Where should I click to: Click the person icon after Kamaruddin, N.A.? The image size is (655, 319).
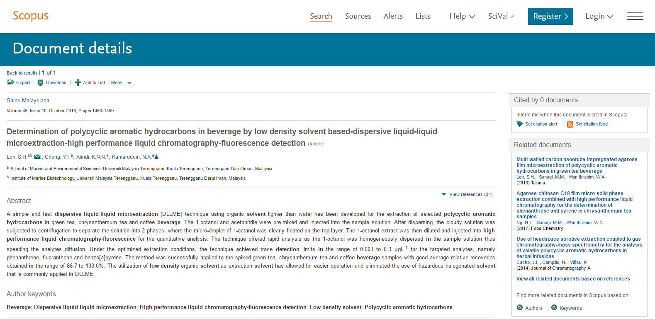click(x=156, y=157)
